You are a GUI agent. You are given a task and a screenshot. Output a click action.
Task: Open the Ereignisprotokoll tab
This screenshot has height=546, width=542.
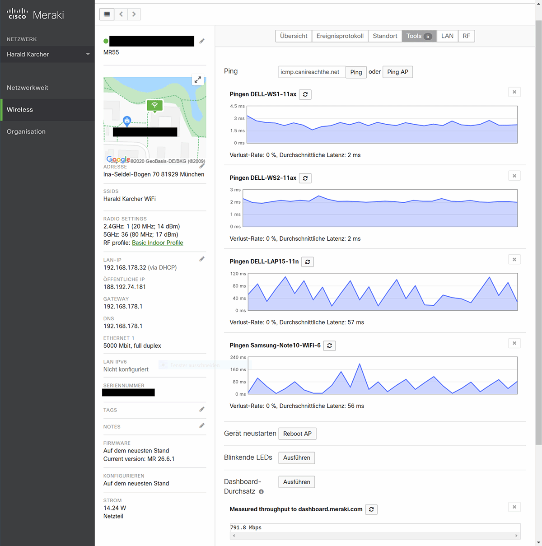coord(340,36)
